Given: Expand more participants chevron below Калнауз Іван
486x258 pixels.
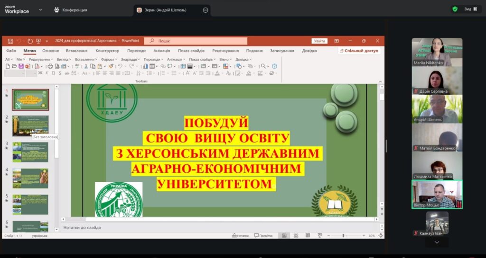Looking at the screenshot, I should tap(437, 242).
